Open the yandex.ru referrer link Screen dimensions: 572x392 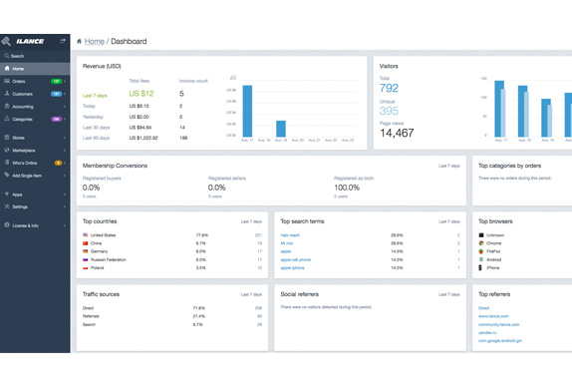[487, 332]
